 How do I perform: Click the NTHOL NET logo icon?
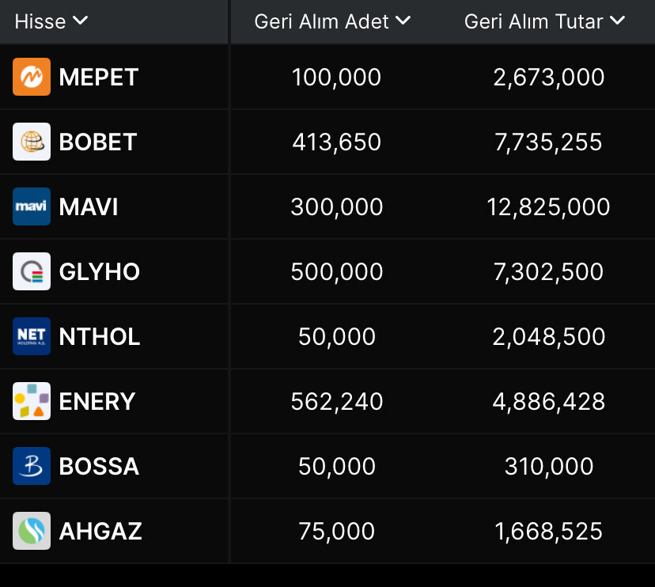click(32, 336)
